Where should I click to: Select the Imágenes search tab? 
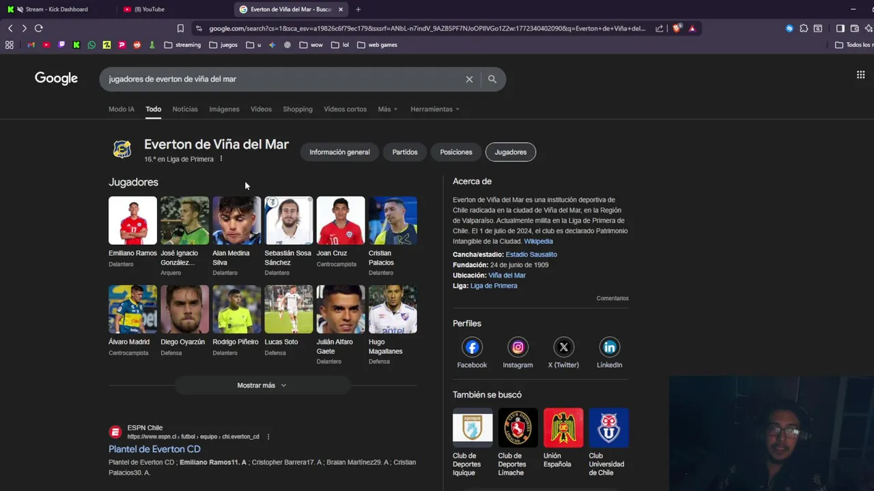224,109
